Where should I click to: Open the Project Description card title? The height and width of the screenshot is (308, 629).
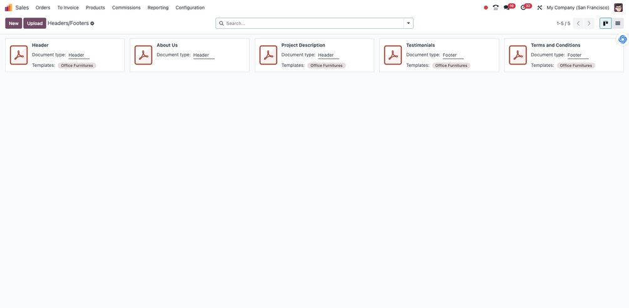click(x=304, y=45)
